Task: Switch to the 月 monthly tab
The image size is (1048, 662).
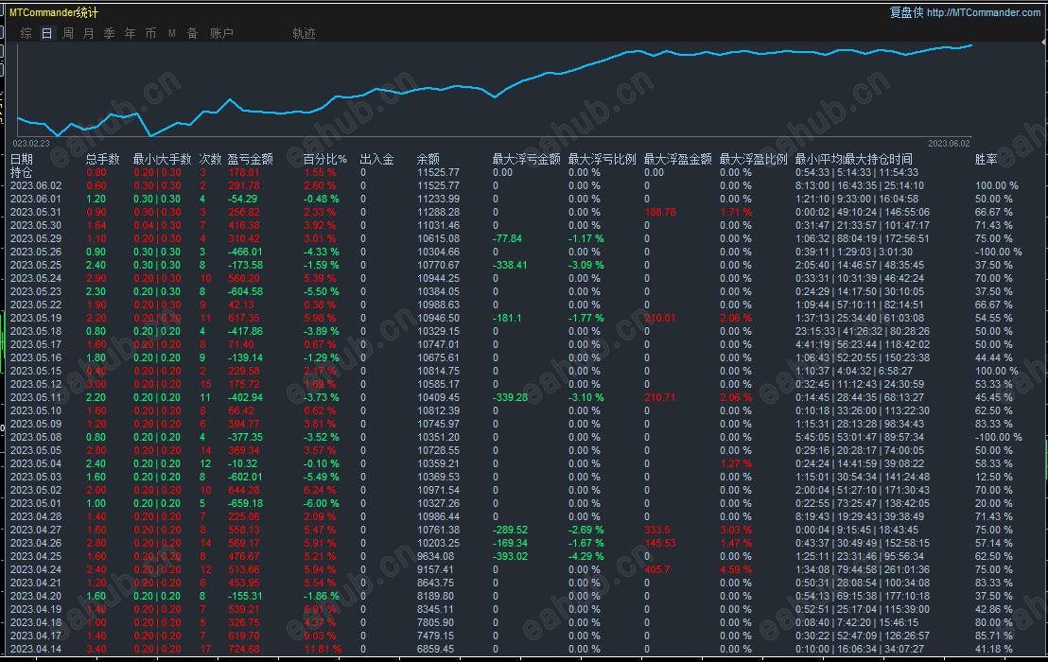Action: point(88,33)
